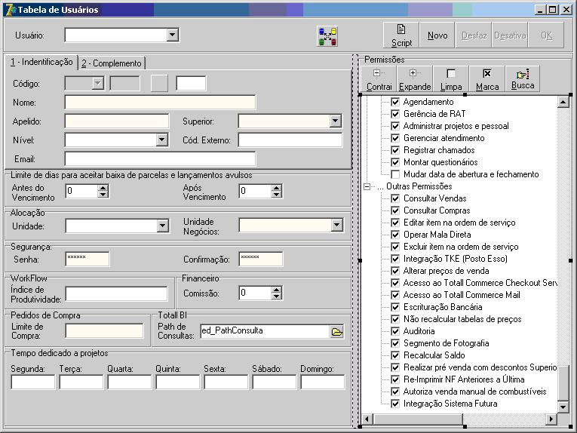Increase the Antes do Vencimento value
Screen dimensions: 577x433
pyautogui.click(x=103, y=188)
